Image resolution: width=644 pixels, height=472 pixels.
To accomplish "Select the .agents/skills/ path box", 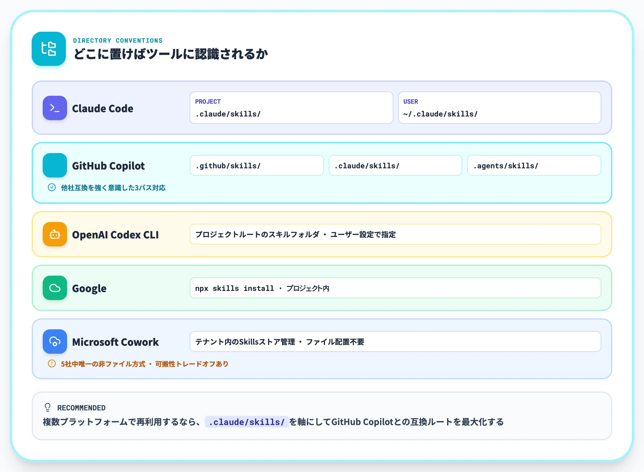I will coord(534,165).
